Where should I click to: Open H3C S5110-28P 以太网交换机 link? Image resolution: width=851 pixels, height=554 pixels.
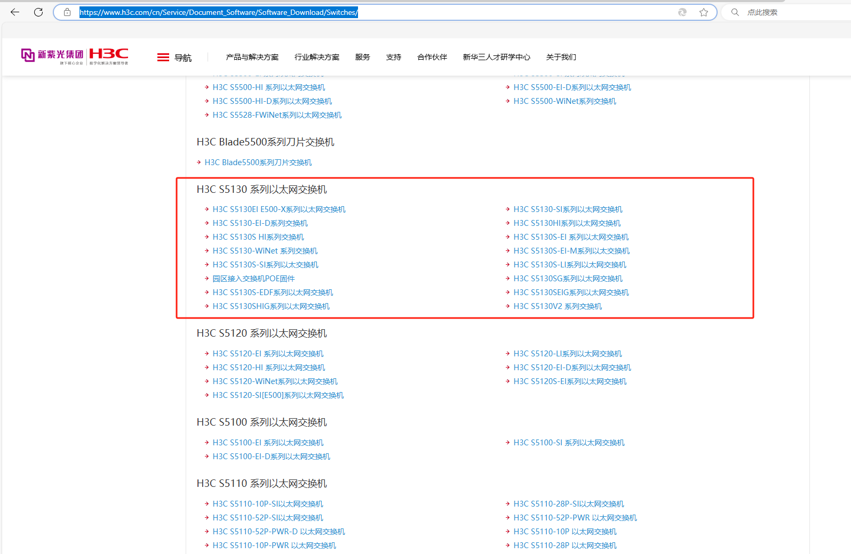pos(565,545)
